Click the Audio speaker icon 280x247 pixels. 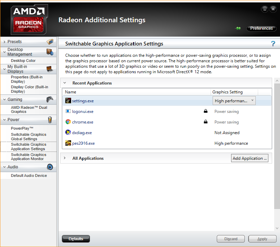point(50,167)
